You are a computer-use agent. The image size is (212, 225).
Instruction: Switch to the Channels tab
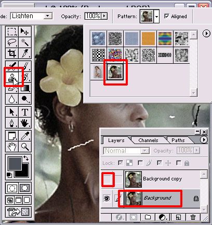pos(148,140)
